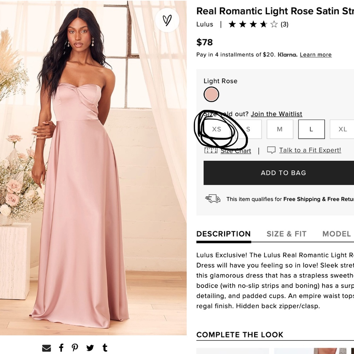This screenshot has height=354, width=354.
Task: Select size M
Action: (280, 129)
